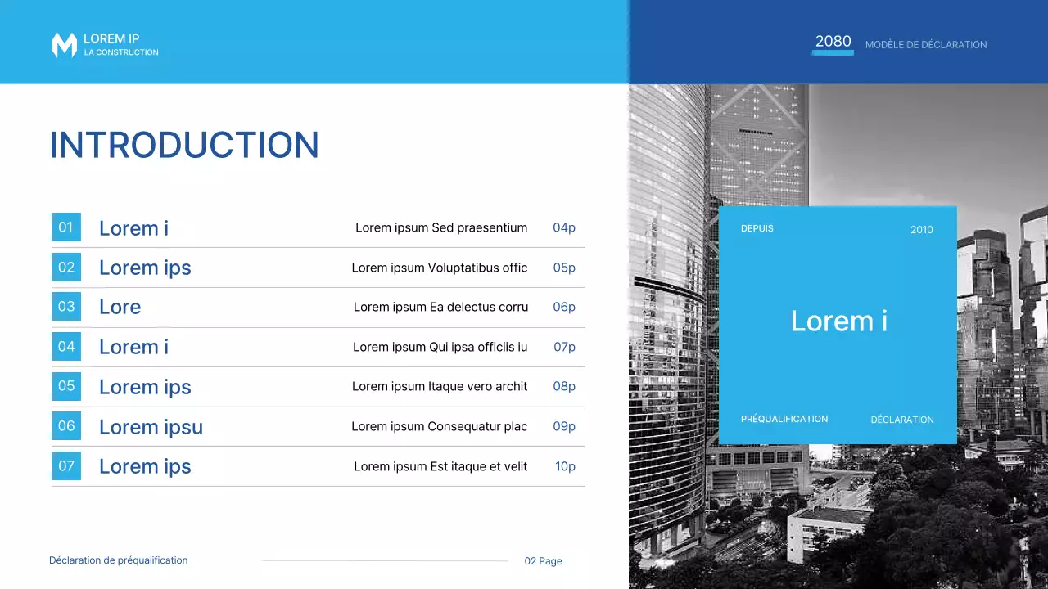Click the DEPUIS label on the blue card
The width and height of the screenshot is (1048, 589).
click(x=757, y=228)
